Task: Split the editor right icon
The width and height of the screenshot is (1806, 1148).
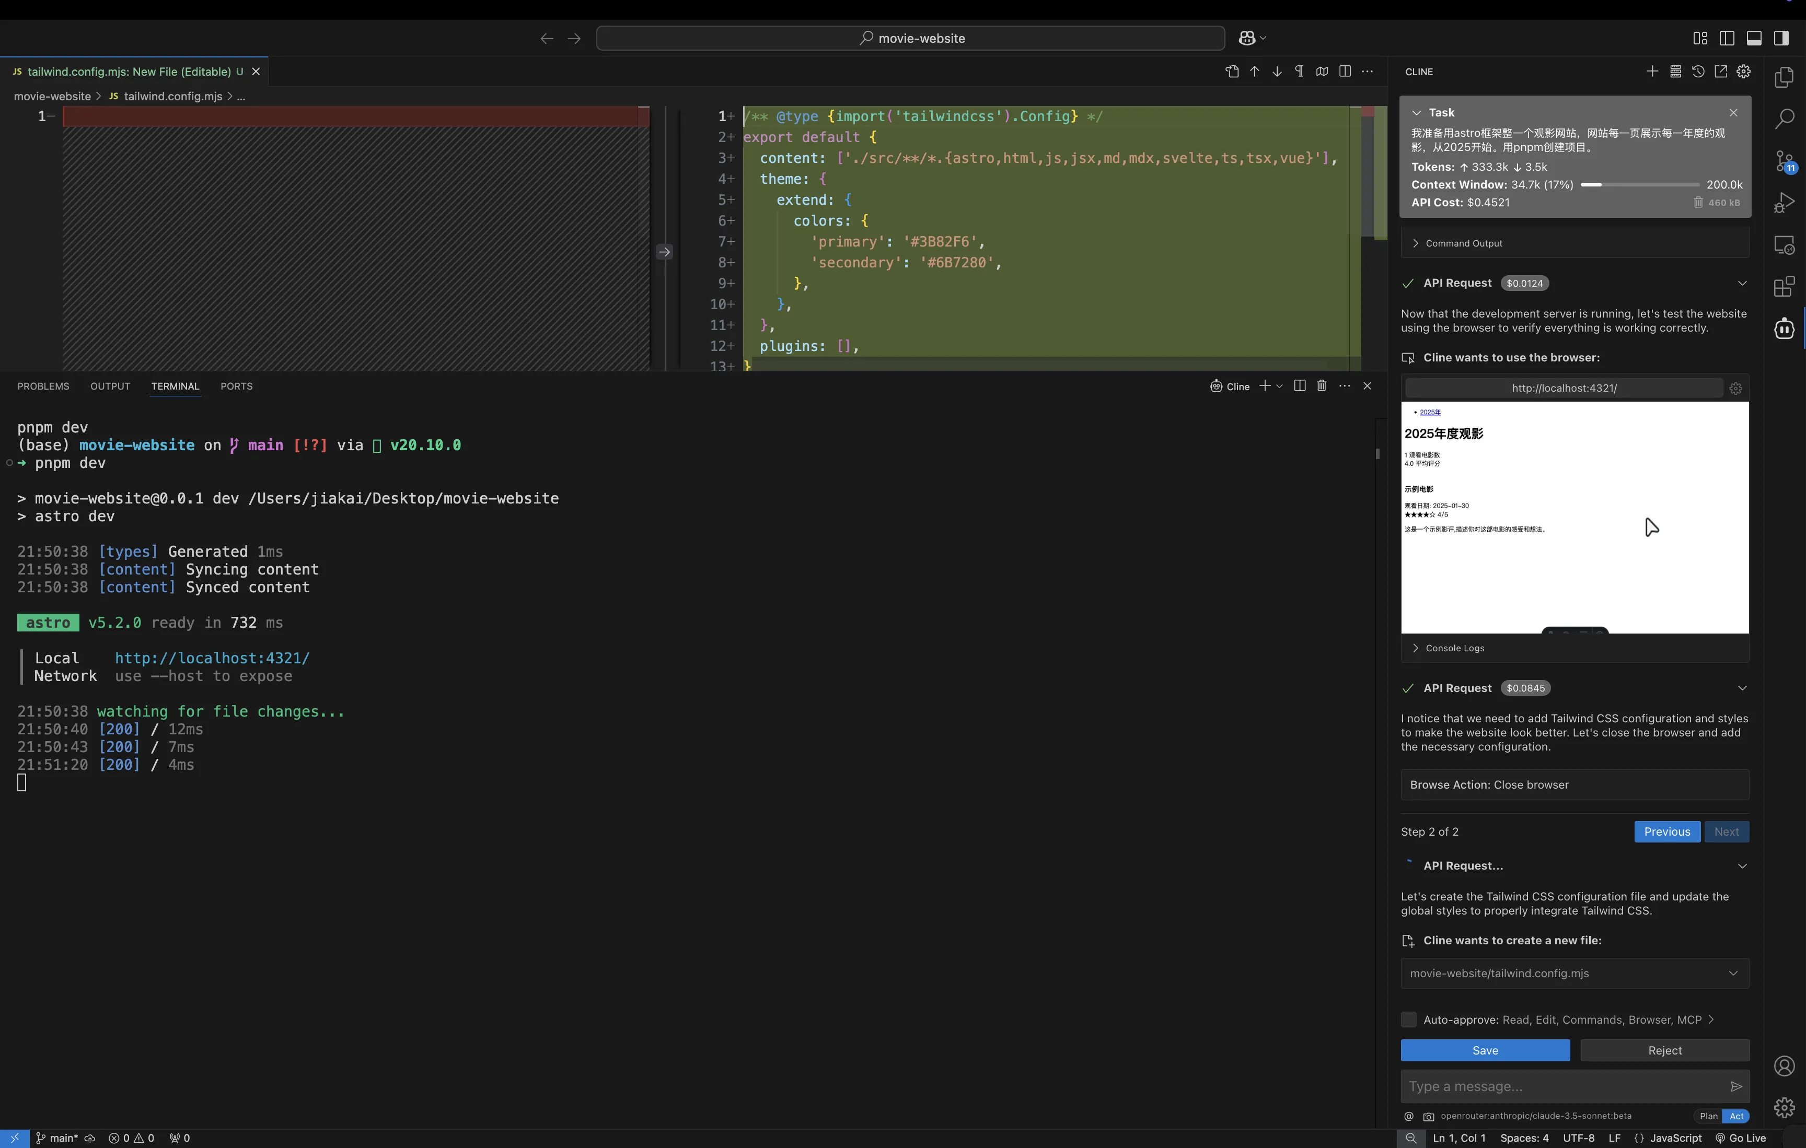Action: click(1345, 71)
